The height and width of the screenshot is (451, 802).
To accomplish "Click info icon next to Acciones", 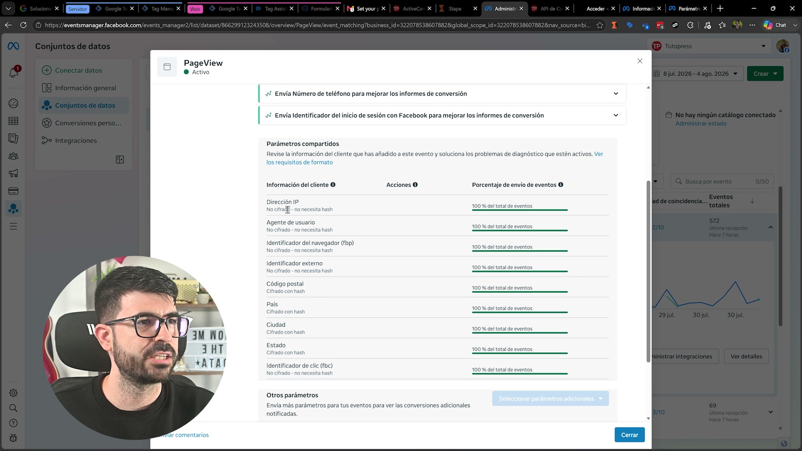I will coord(415,185).
